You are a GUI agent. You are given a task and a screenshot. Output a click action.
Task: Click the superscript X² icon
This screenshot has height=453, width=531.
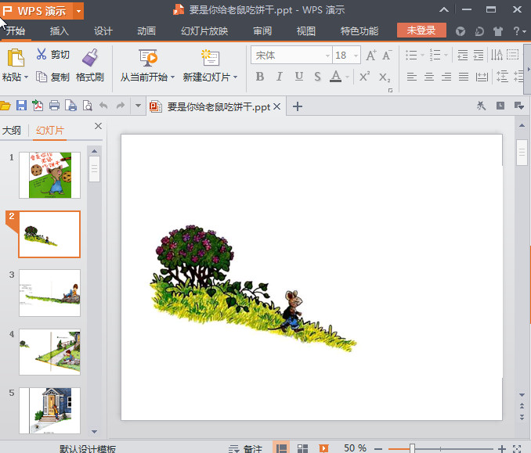(364, 77)
